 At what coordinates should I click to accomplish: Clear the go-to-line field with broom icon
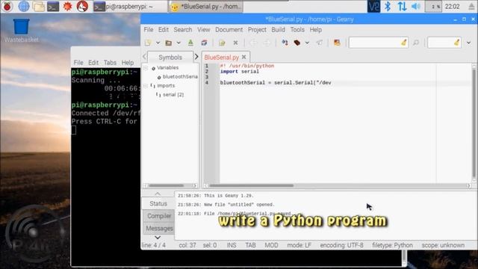tap(456, 43)
